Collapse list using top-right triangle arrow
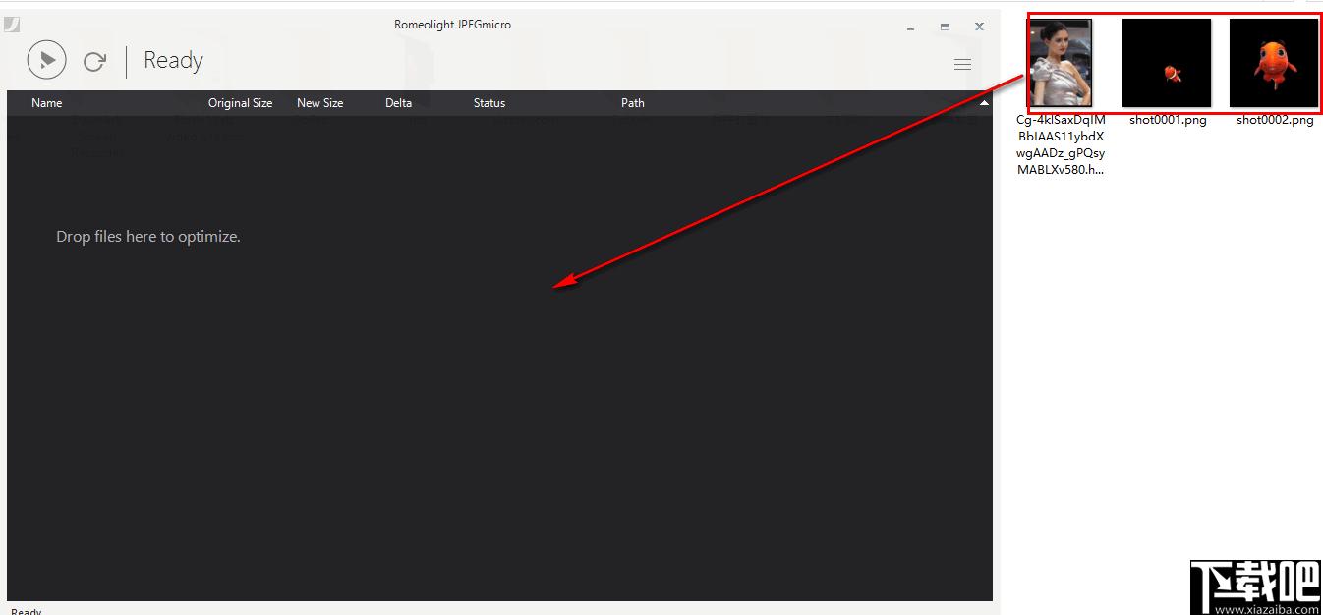 [x=984, y=102]
